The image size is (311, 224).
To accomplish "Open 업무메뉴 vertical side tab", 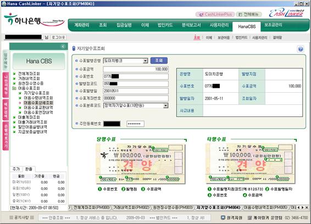I will (x=5, y=60).
